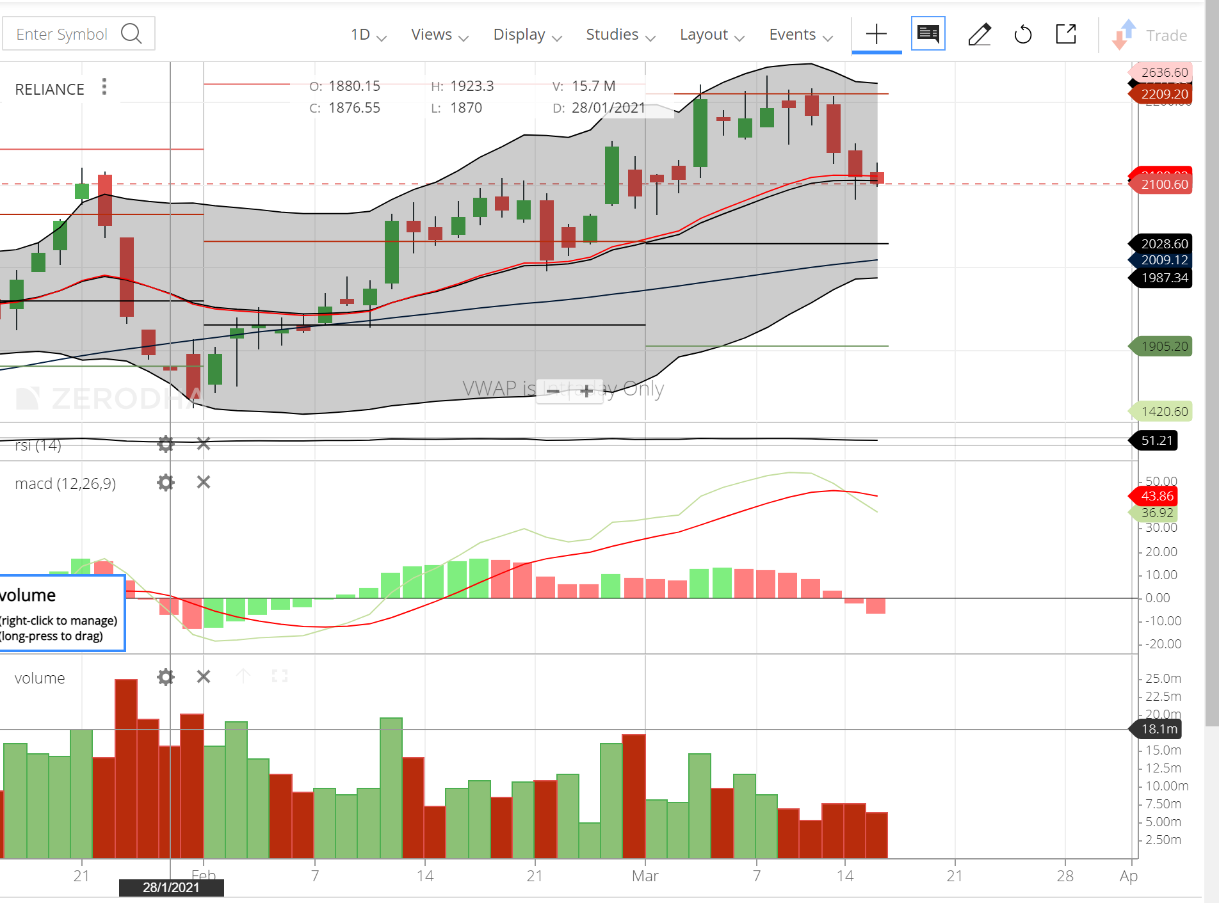The height and width of the screenshot is (903, 1219).
Task: Click the 2636.60 price label
Action: 1160,72
